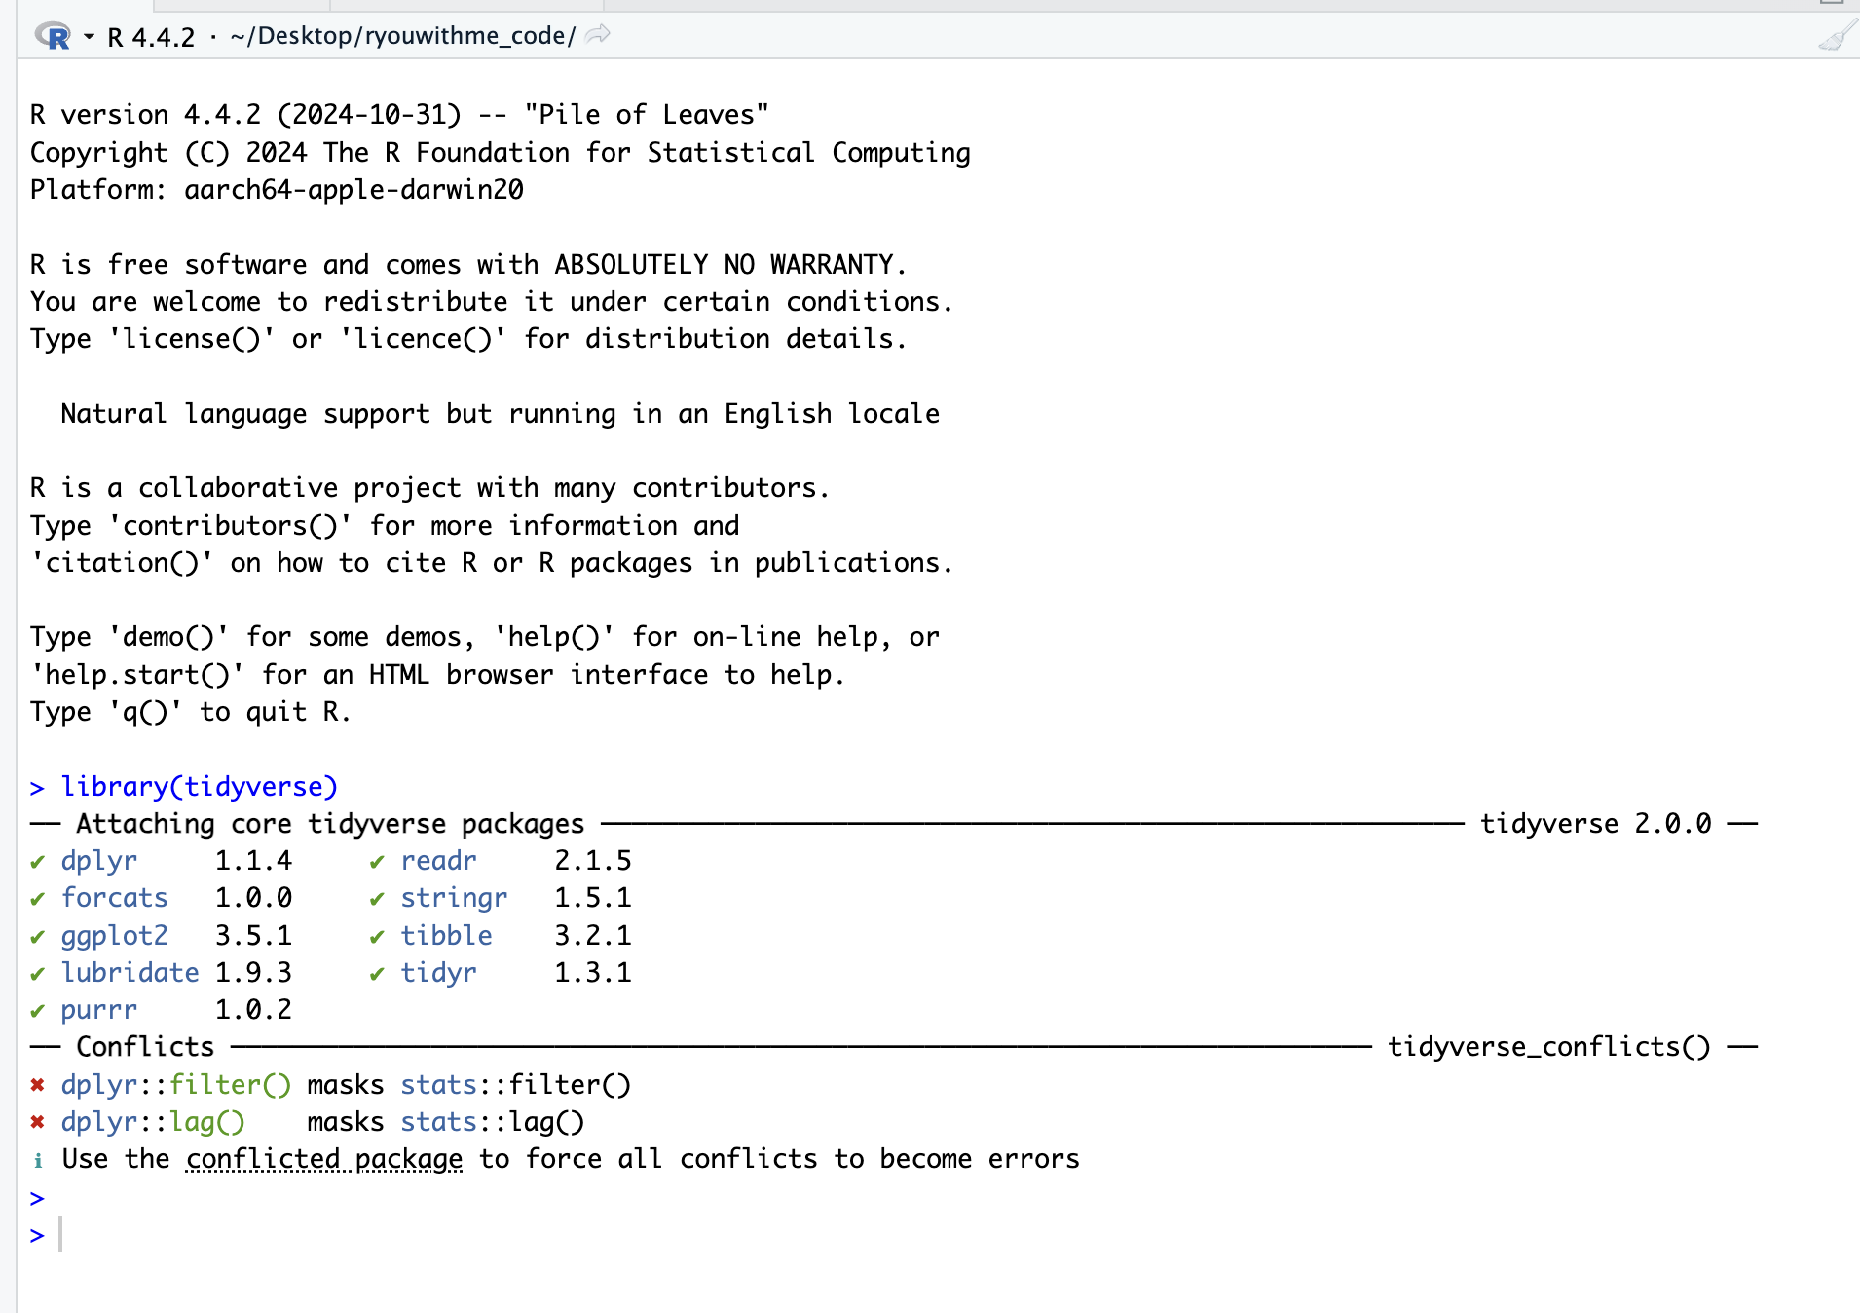Click version 3.5.1 next to ggplot2
The width and height of the screenshot is (1860, 1313).
tap(253, 936)
